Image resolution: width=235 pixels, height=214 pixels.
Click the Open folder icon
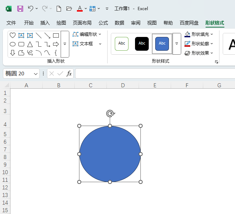(69, 9)
